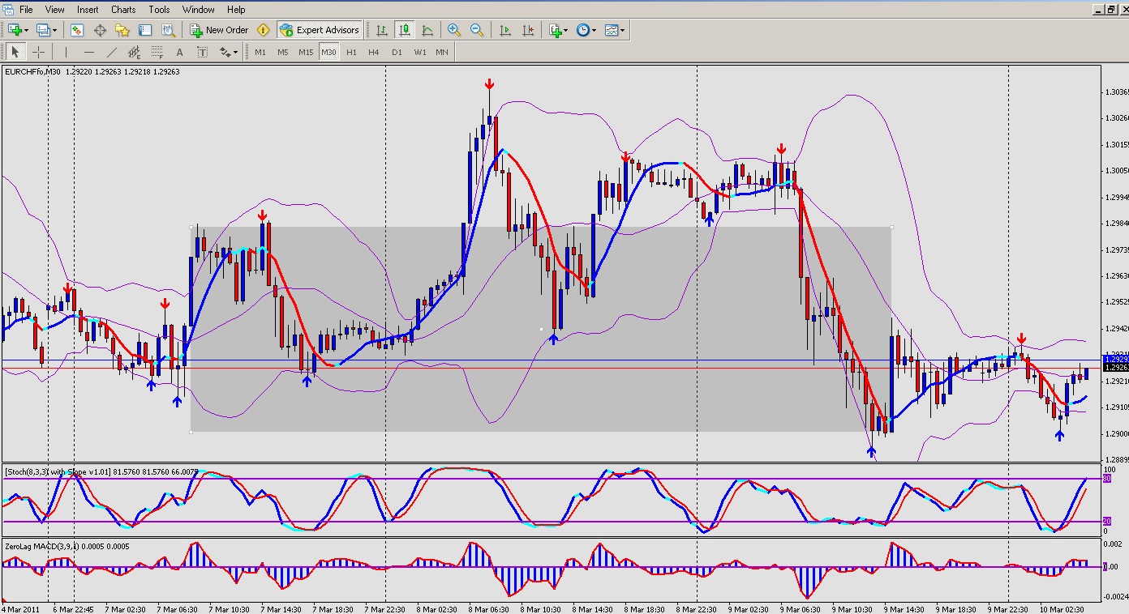Screen dimensions: 1129x614
Task: Launch MetaEditor via the yellow diamond icon
Action: [263, 30]
